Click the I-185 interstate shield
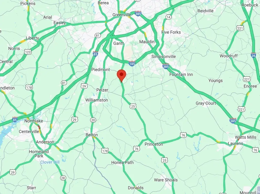The width and height of the screenshot is (260, 194). (132, 63)
